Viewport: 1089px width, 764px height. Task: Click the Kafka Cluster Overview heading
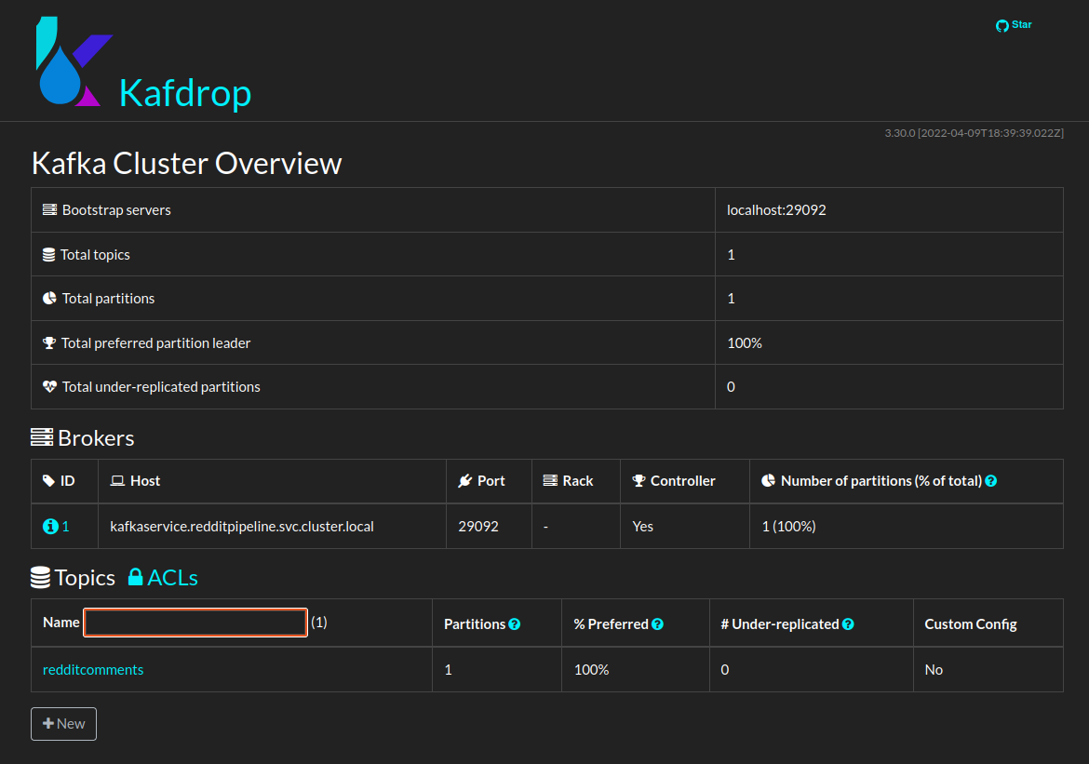(x=187, y=163)
